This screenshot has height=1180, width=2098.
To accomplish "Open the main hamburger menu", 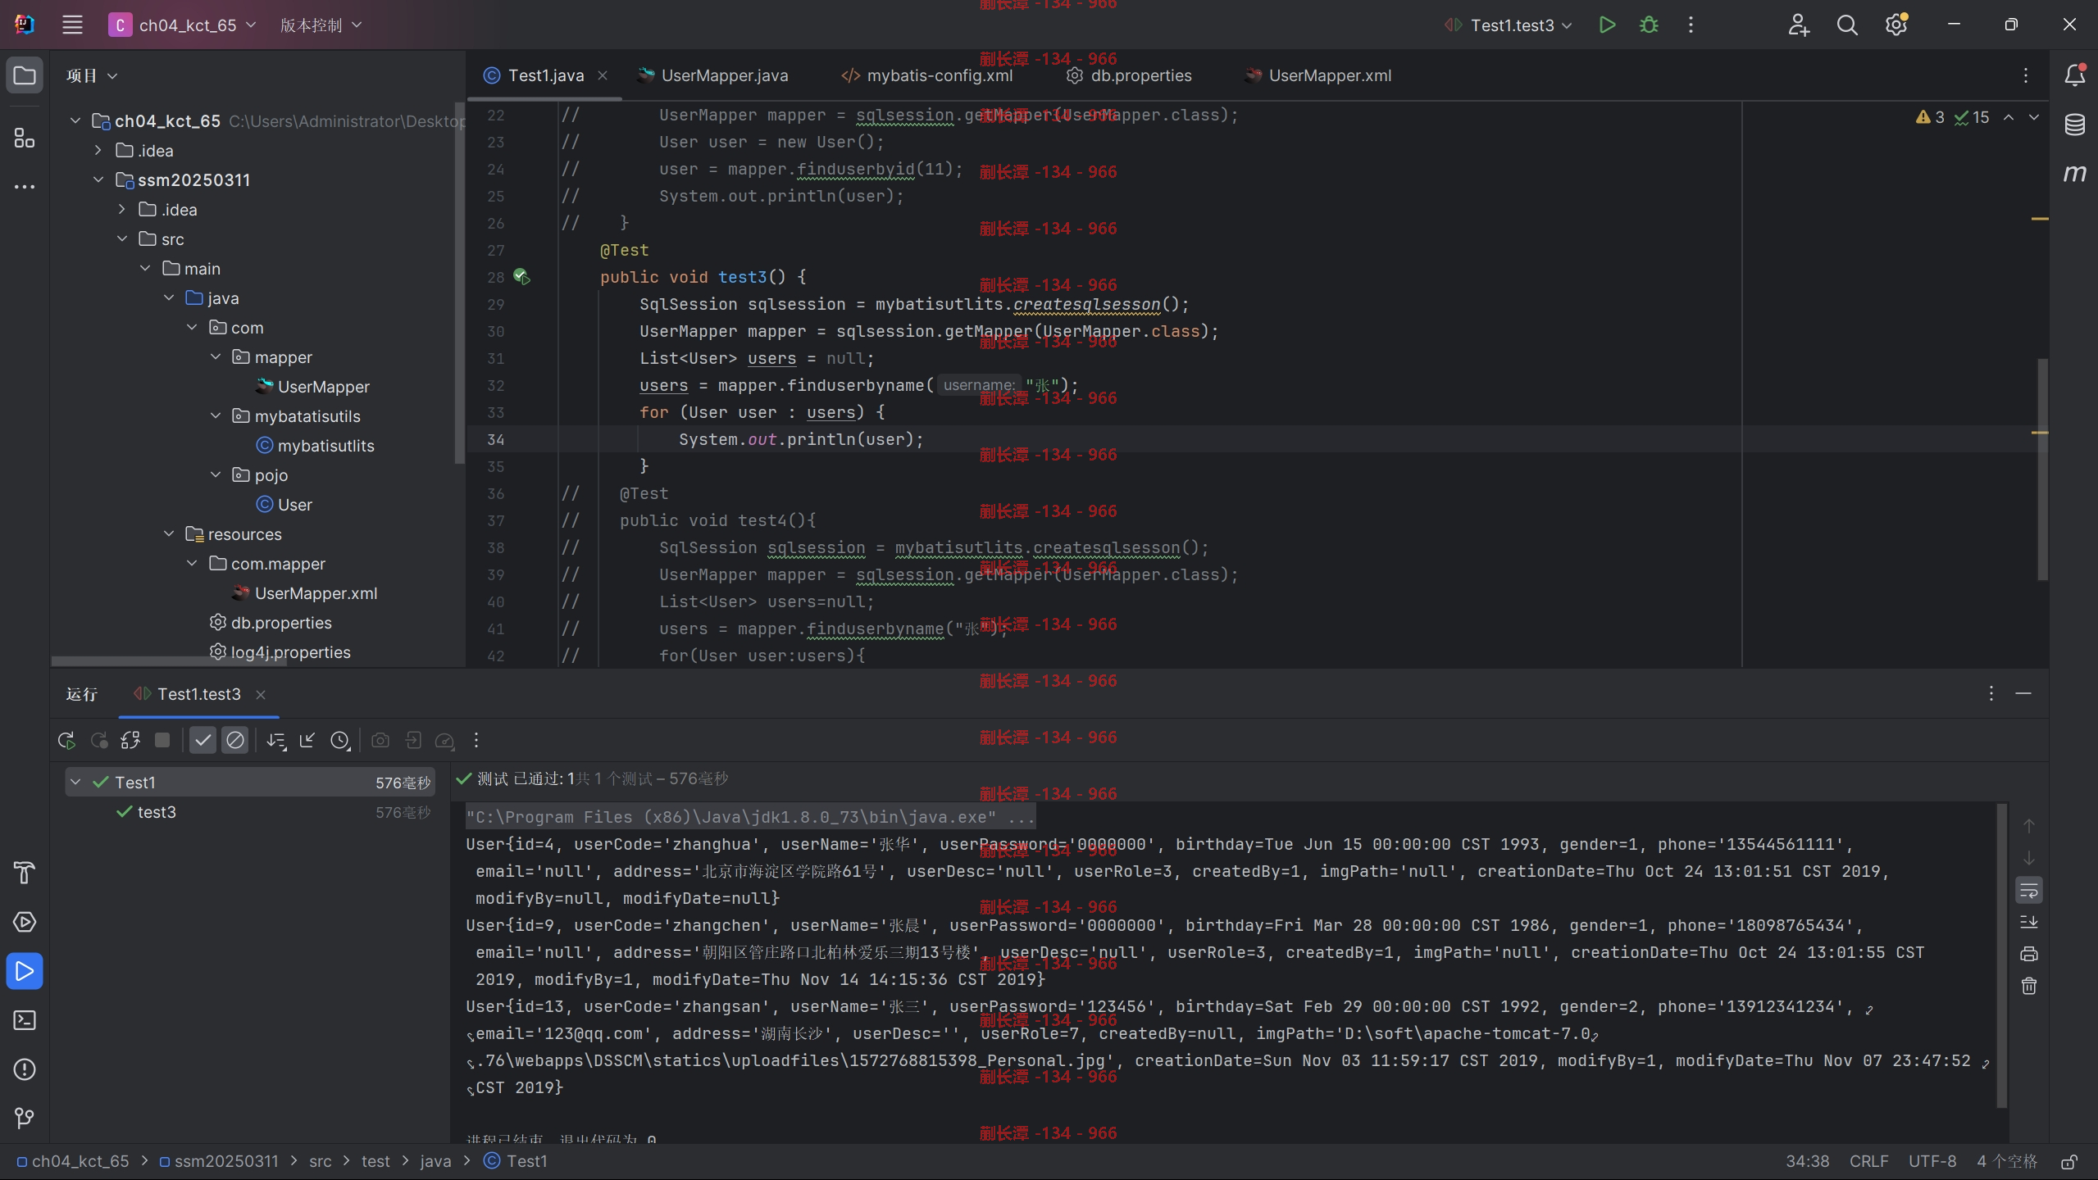I will tap(72, 25).
